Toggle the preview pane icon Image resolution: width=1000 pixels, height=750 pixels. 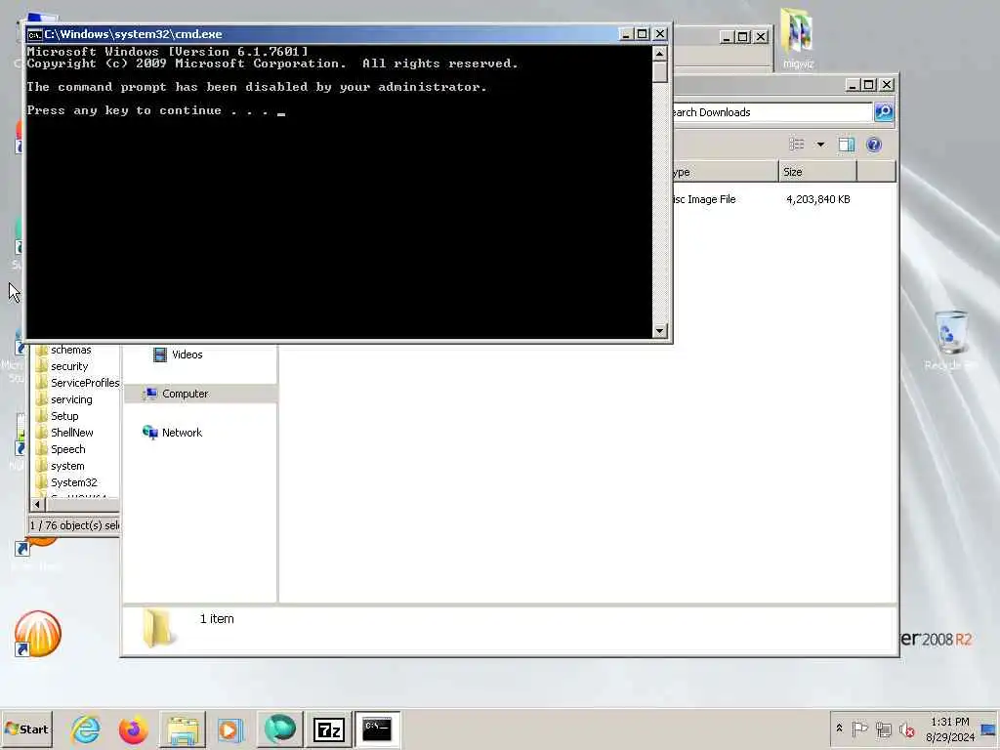point(847,145)
